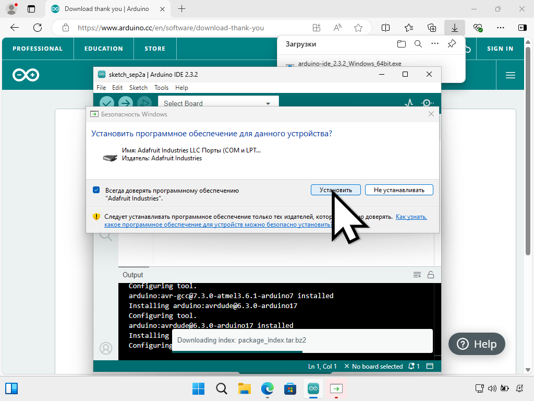Expand the Select Board dropdown
Screen dimensions: 534x401
point(219,103)
